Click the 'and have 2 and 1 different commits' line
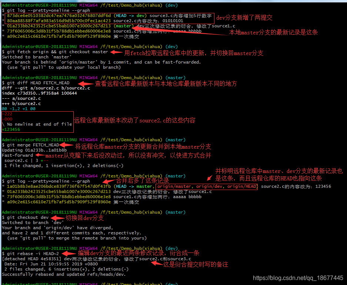This screenshot has height=285, width=347. (x=71, y=233)
